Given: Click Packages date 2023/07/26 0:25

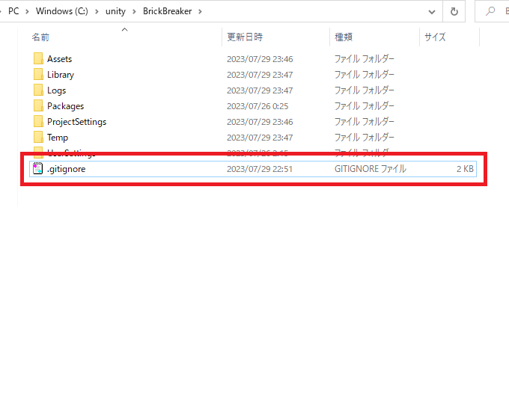Looking at the screenshot, I should click(257, 106).
